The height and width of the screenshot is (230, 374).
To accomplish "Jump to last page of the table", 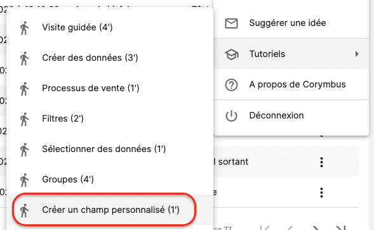I will [x=340, y=228].
